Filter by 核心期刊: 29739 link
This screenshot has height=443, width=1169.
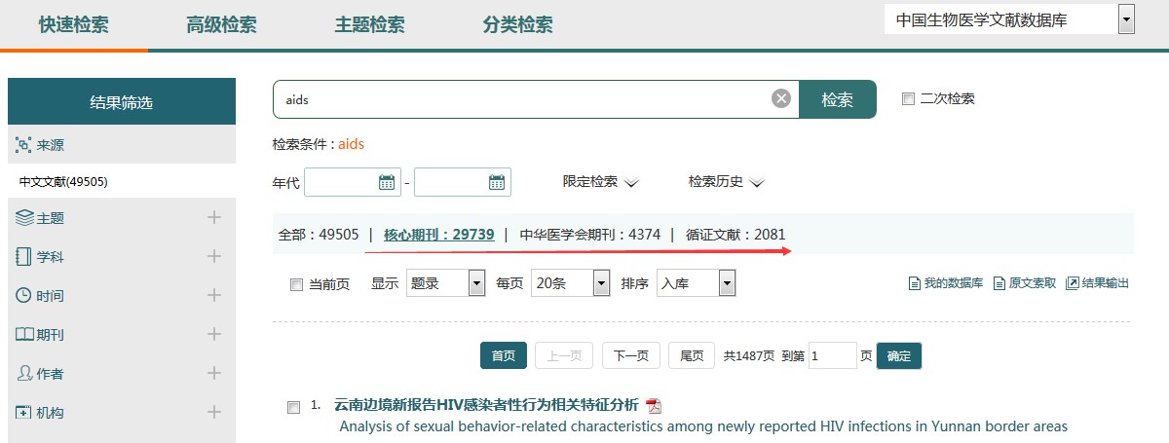click(x=438, y=234)
